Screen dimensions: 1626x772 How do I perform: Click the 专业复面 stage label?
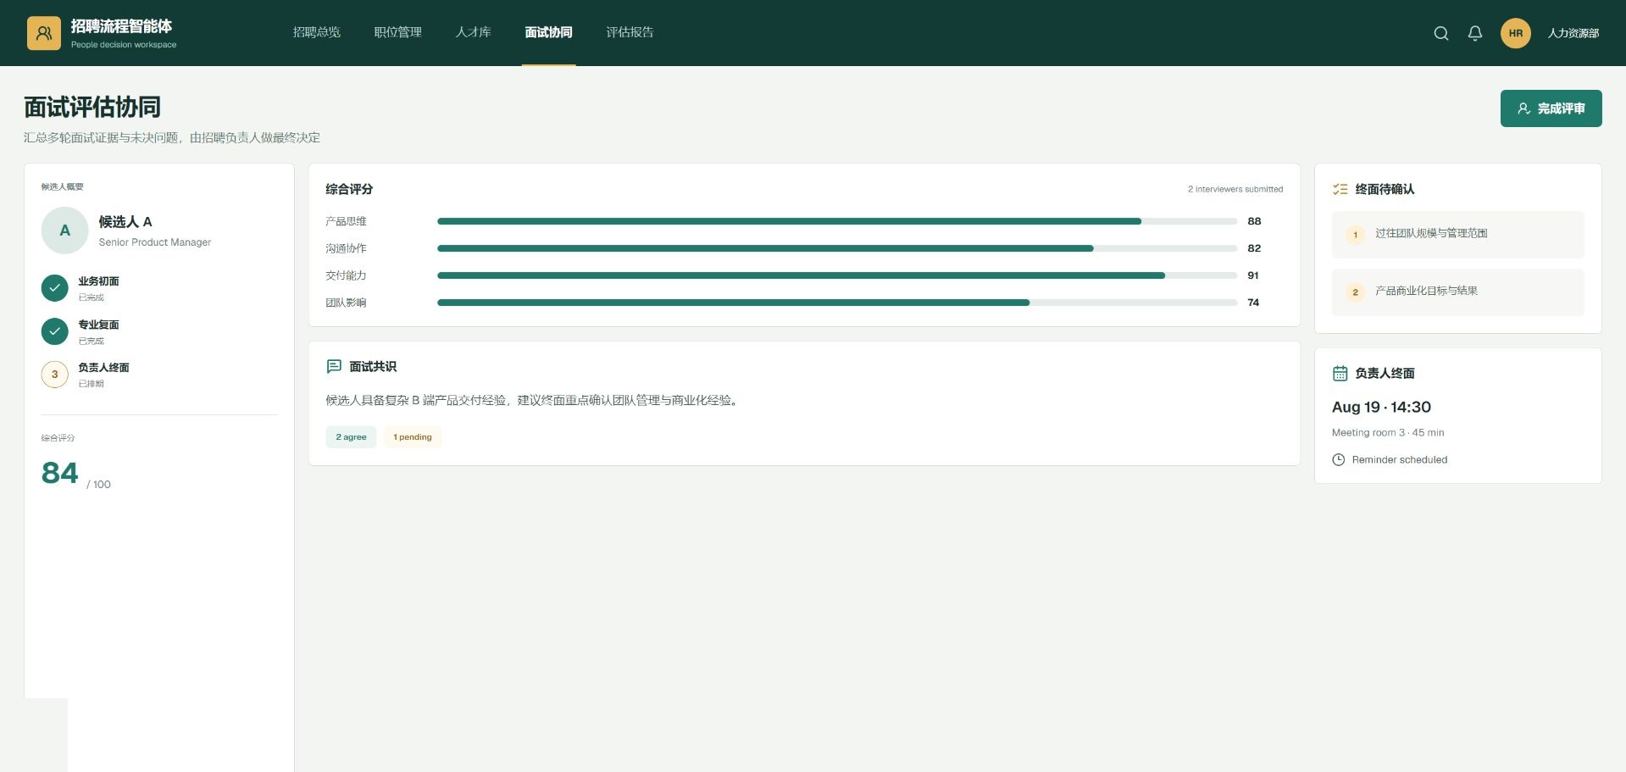tap(99, 325)
